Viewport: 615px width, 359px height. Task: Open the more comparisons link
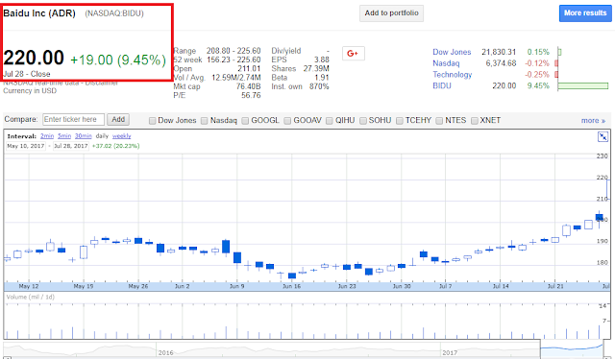tap(593, 121)
